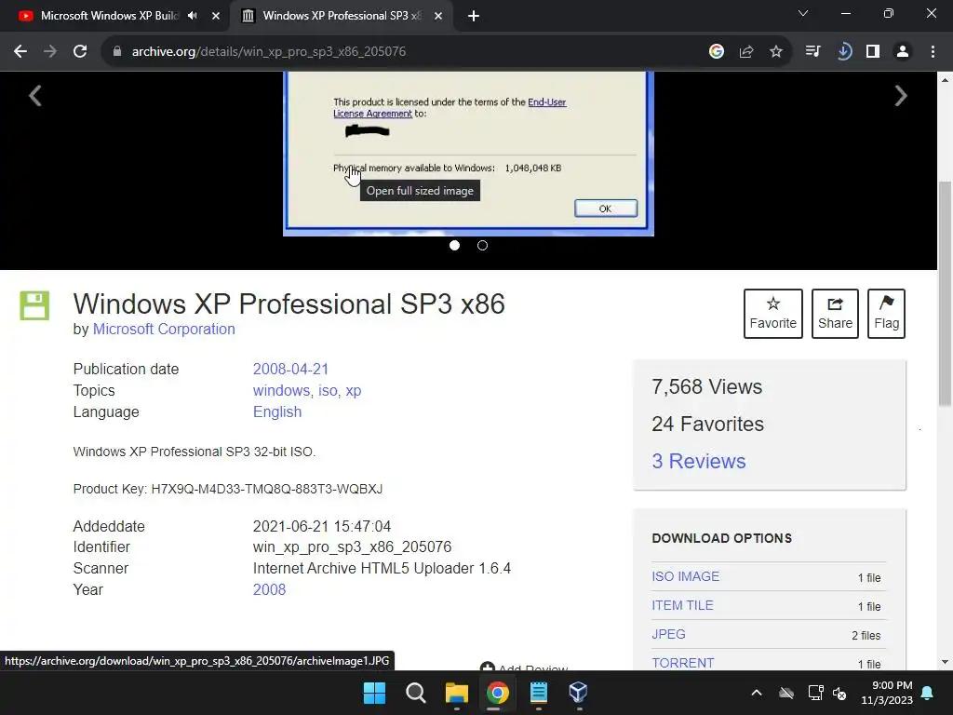Show next image in carousel

pos(901,96)
